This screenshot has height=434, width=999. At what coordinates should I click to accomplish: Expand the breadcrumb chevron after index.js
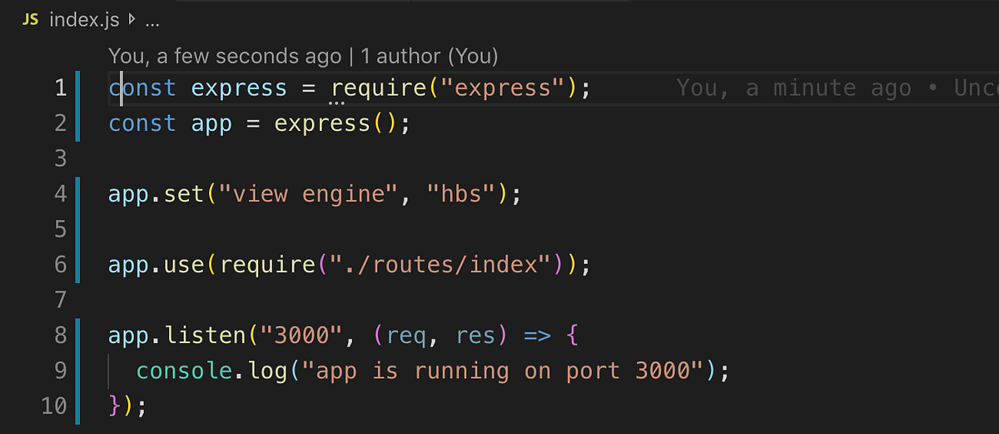[132, 20]
